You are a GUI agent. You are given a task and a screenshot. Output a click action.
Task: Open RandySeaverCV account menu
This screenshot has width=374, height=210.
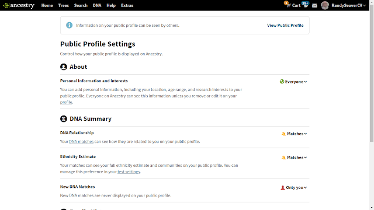348,5
